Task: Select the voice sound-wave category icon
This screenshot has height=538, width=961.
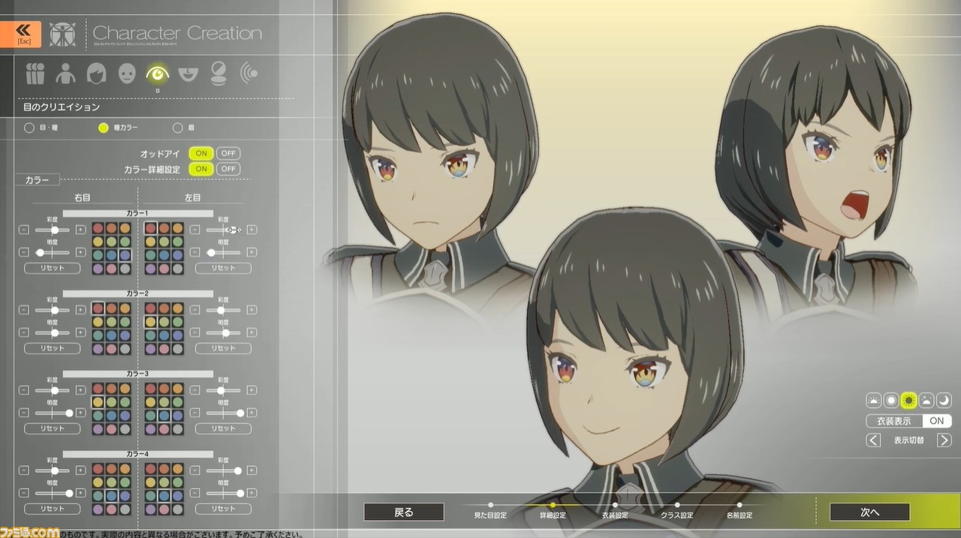Action: 249,74
